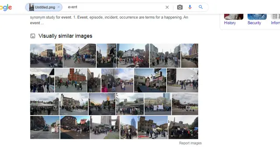Viewport: 280px width, 157px height.
Task: Open bottom-row image with street and cars
Action: 45,127
